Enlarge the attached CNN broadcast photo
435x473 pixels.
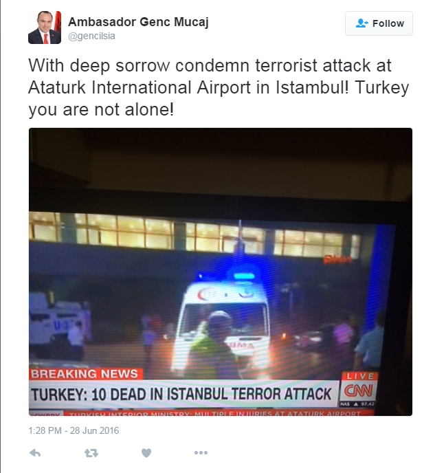[221, 272]
